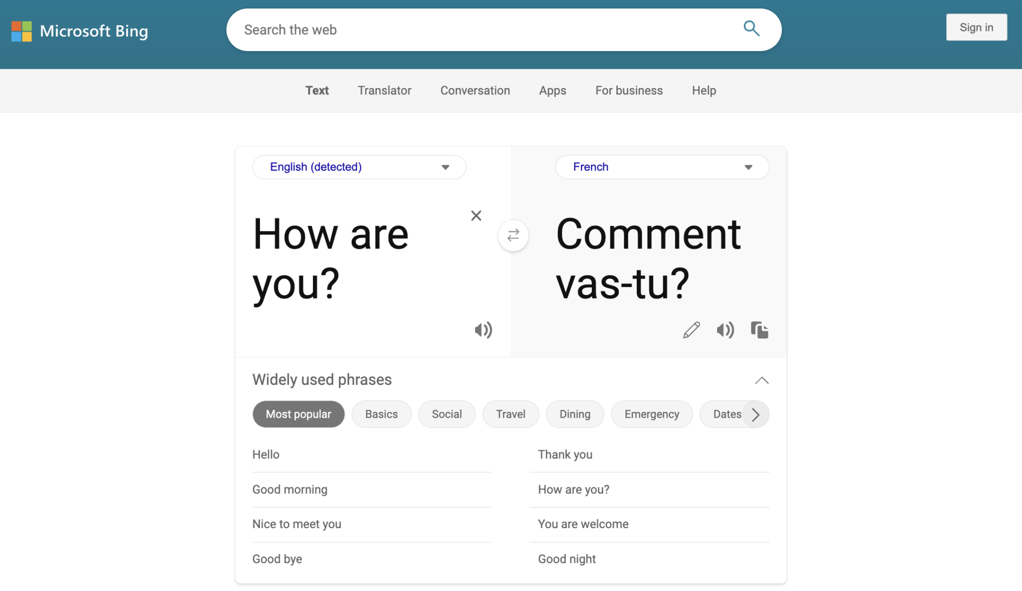The image size is (1022, 591).
Task: Click the Microsoft Bing logo
Action: [80, 30]
